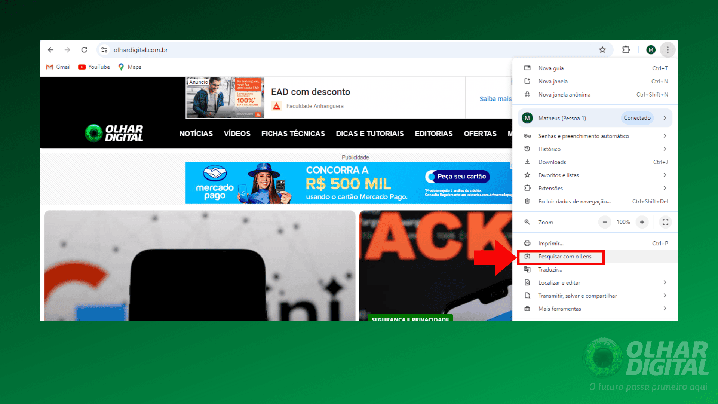Viewport: 718px width, 404px height.
Task: Click the extensions puzzle icon
Action: pos(626,49)
